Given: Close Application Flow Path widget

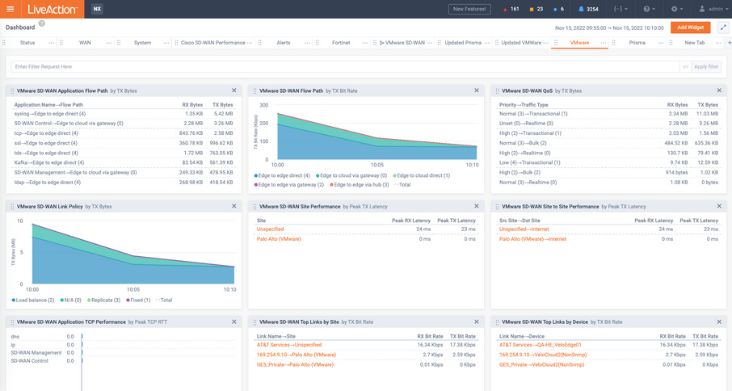Looking at the screenshot, I should point(233,90).
